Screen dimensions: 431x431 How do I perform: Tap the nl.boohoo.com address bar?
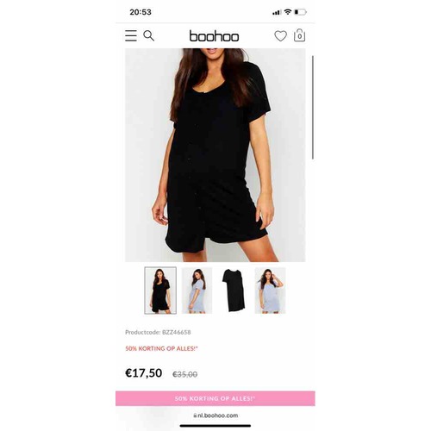pyautogui.click(x=215, y=415)
